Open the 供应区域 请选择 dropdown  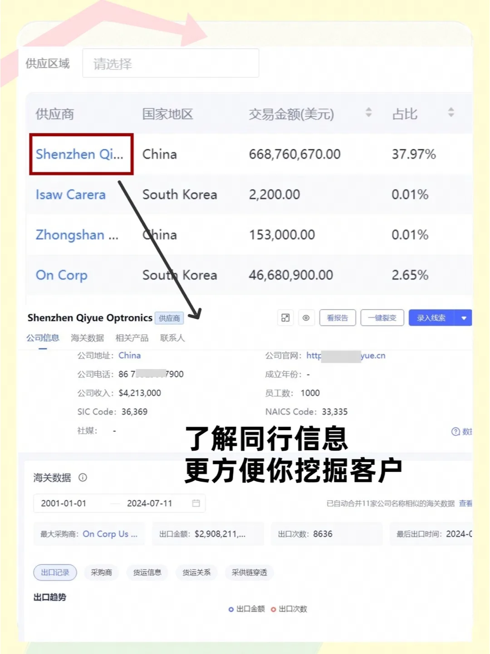171,63
